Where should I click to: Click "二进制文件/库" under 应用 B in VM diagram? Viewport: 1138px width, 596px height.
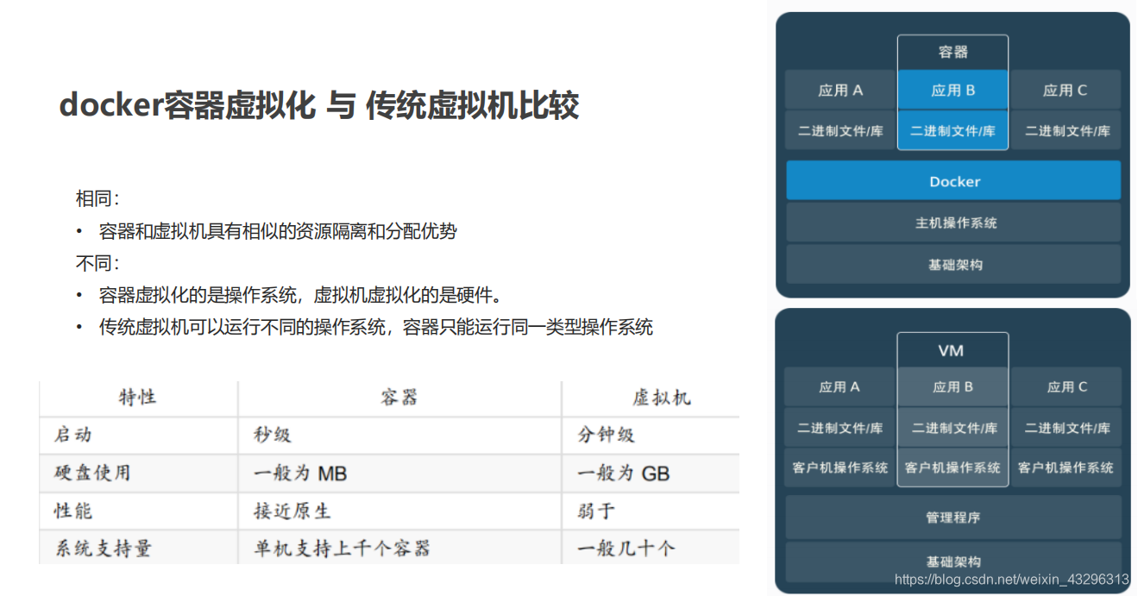953,427
